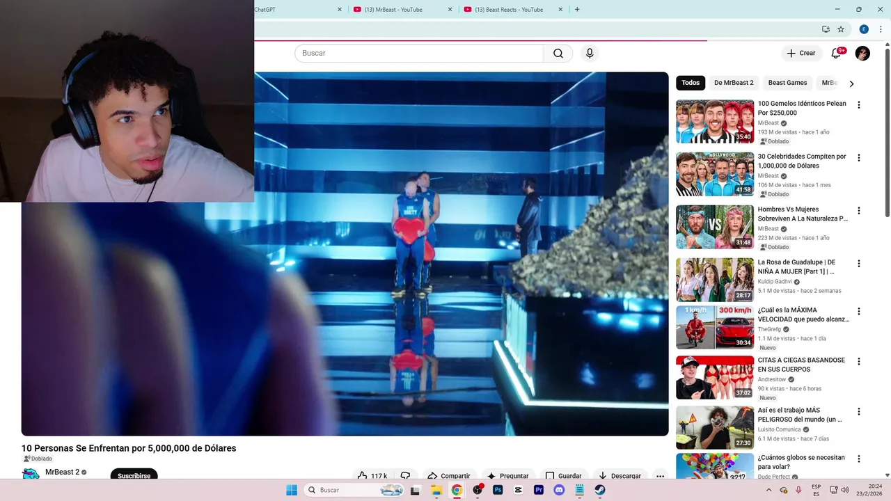Open CapCut from the taskbar
The image size is (891, 501).
tap(518, 490)
